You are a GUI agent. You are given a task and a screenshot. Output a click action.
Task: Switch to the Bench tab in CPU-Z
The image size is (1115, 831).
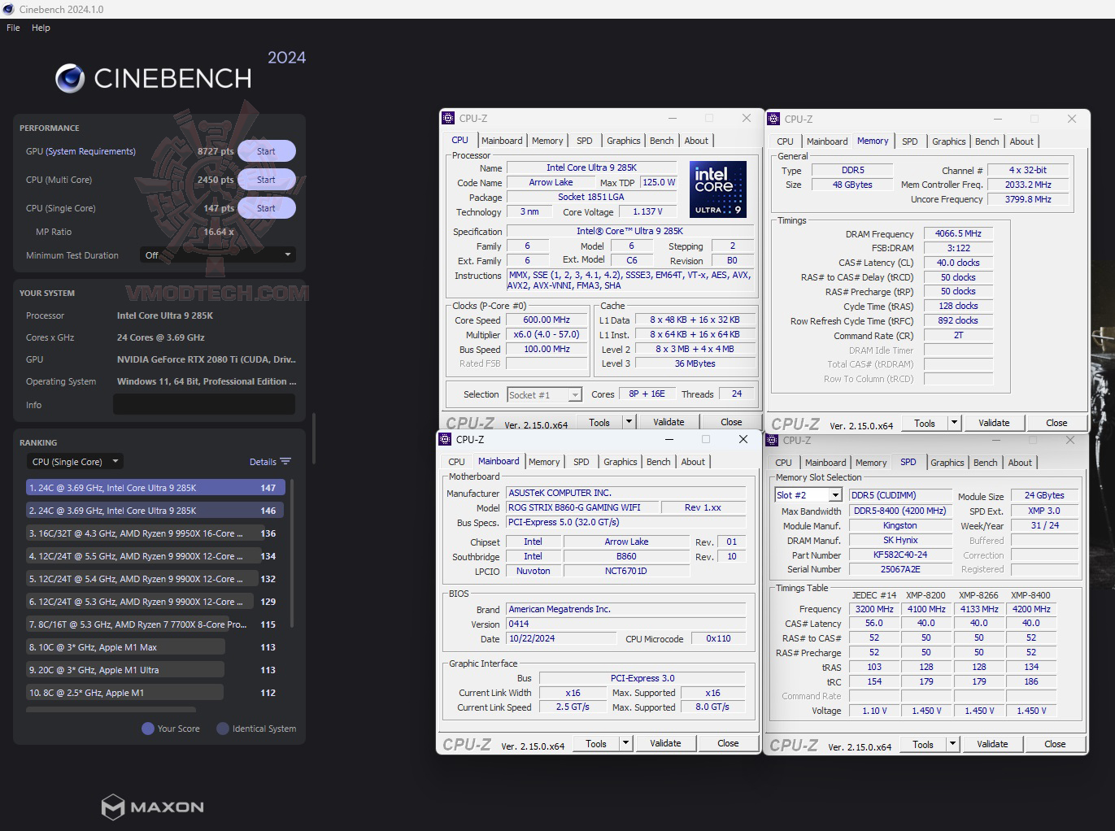pos(661,140)
